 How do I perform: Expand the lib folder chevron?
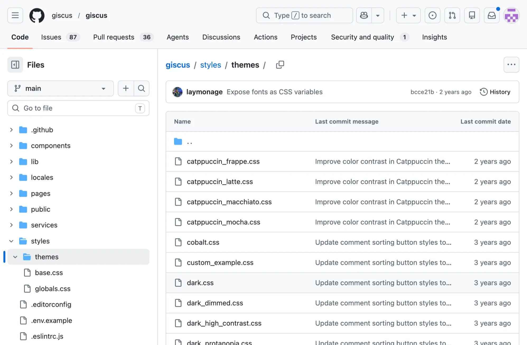pyautogui.click(x=11, y=161)
